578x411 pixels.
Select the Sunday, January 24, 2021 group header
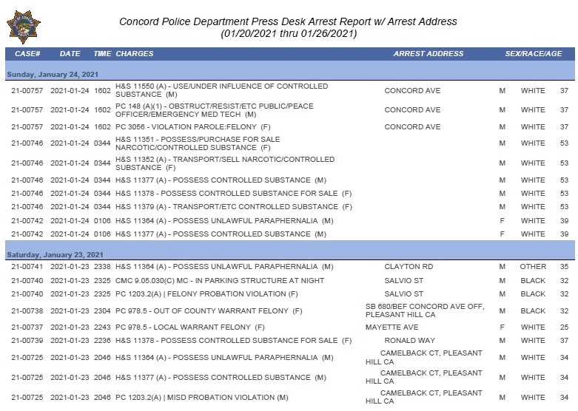coord(53,75)
